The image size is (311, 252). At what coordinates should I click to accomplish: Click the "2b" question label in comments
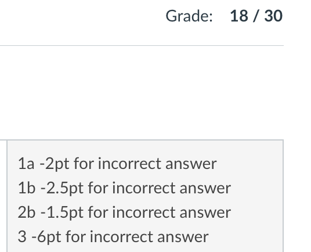(x=27, y=212)
